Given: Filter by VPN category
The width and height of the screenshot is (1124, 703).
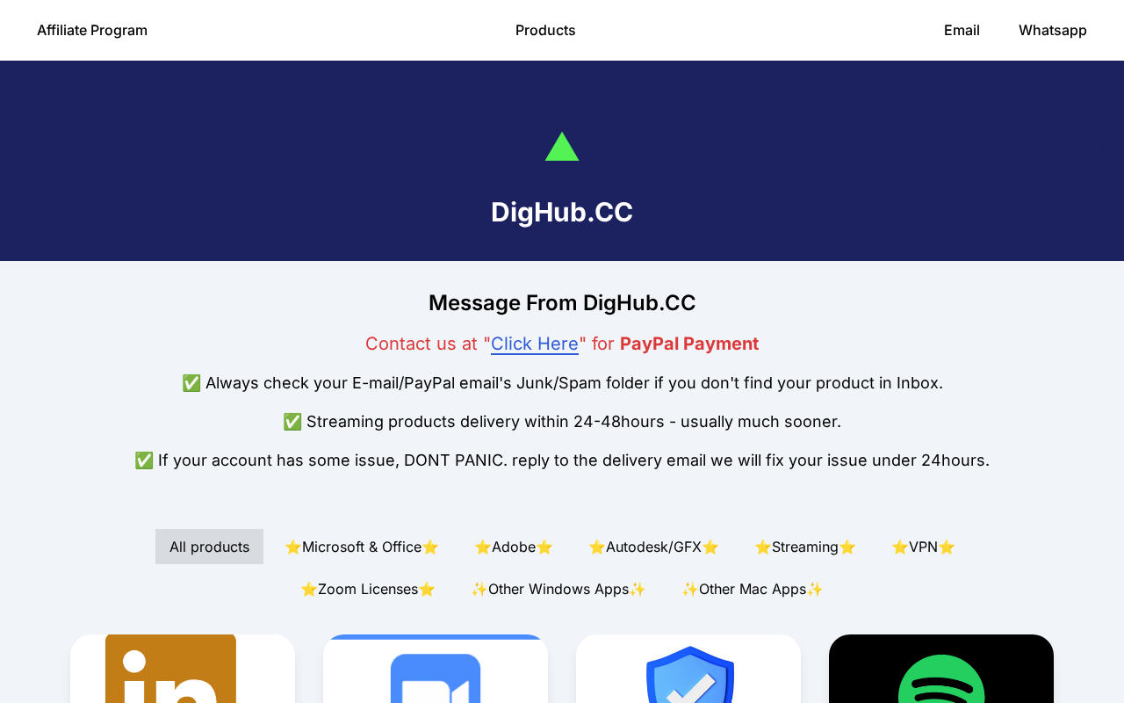Looking at the screenshot, I should tap(923, 547).
